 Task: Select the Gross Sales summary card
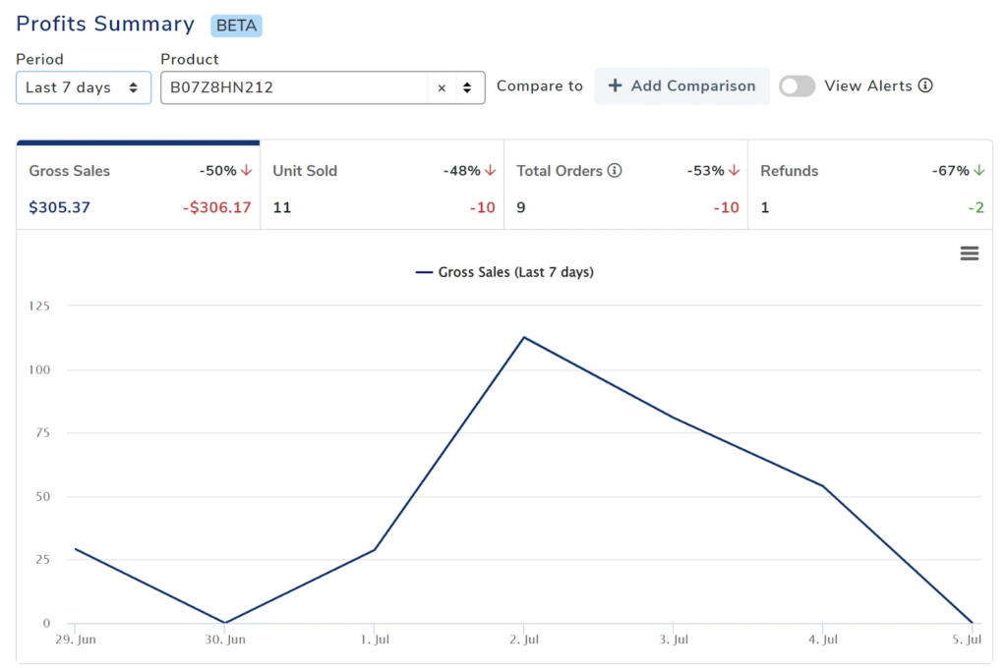(x=138, y=187)
